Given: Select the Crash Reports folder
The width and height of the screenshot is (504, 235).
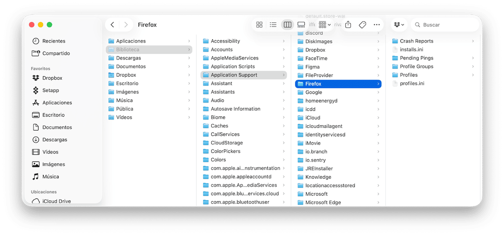Looking at the screenshot, I should 433,41.
